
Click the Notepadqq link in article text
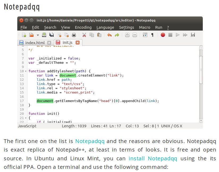pyautogui.click(x=90, y=141)
